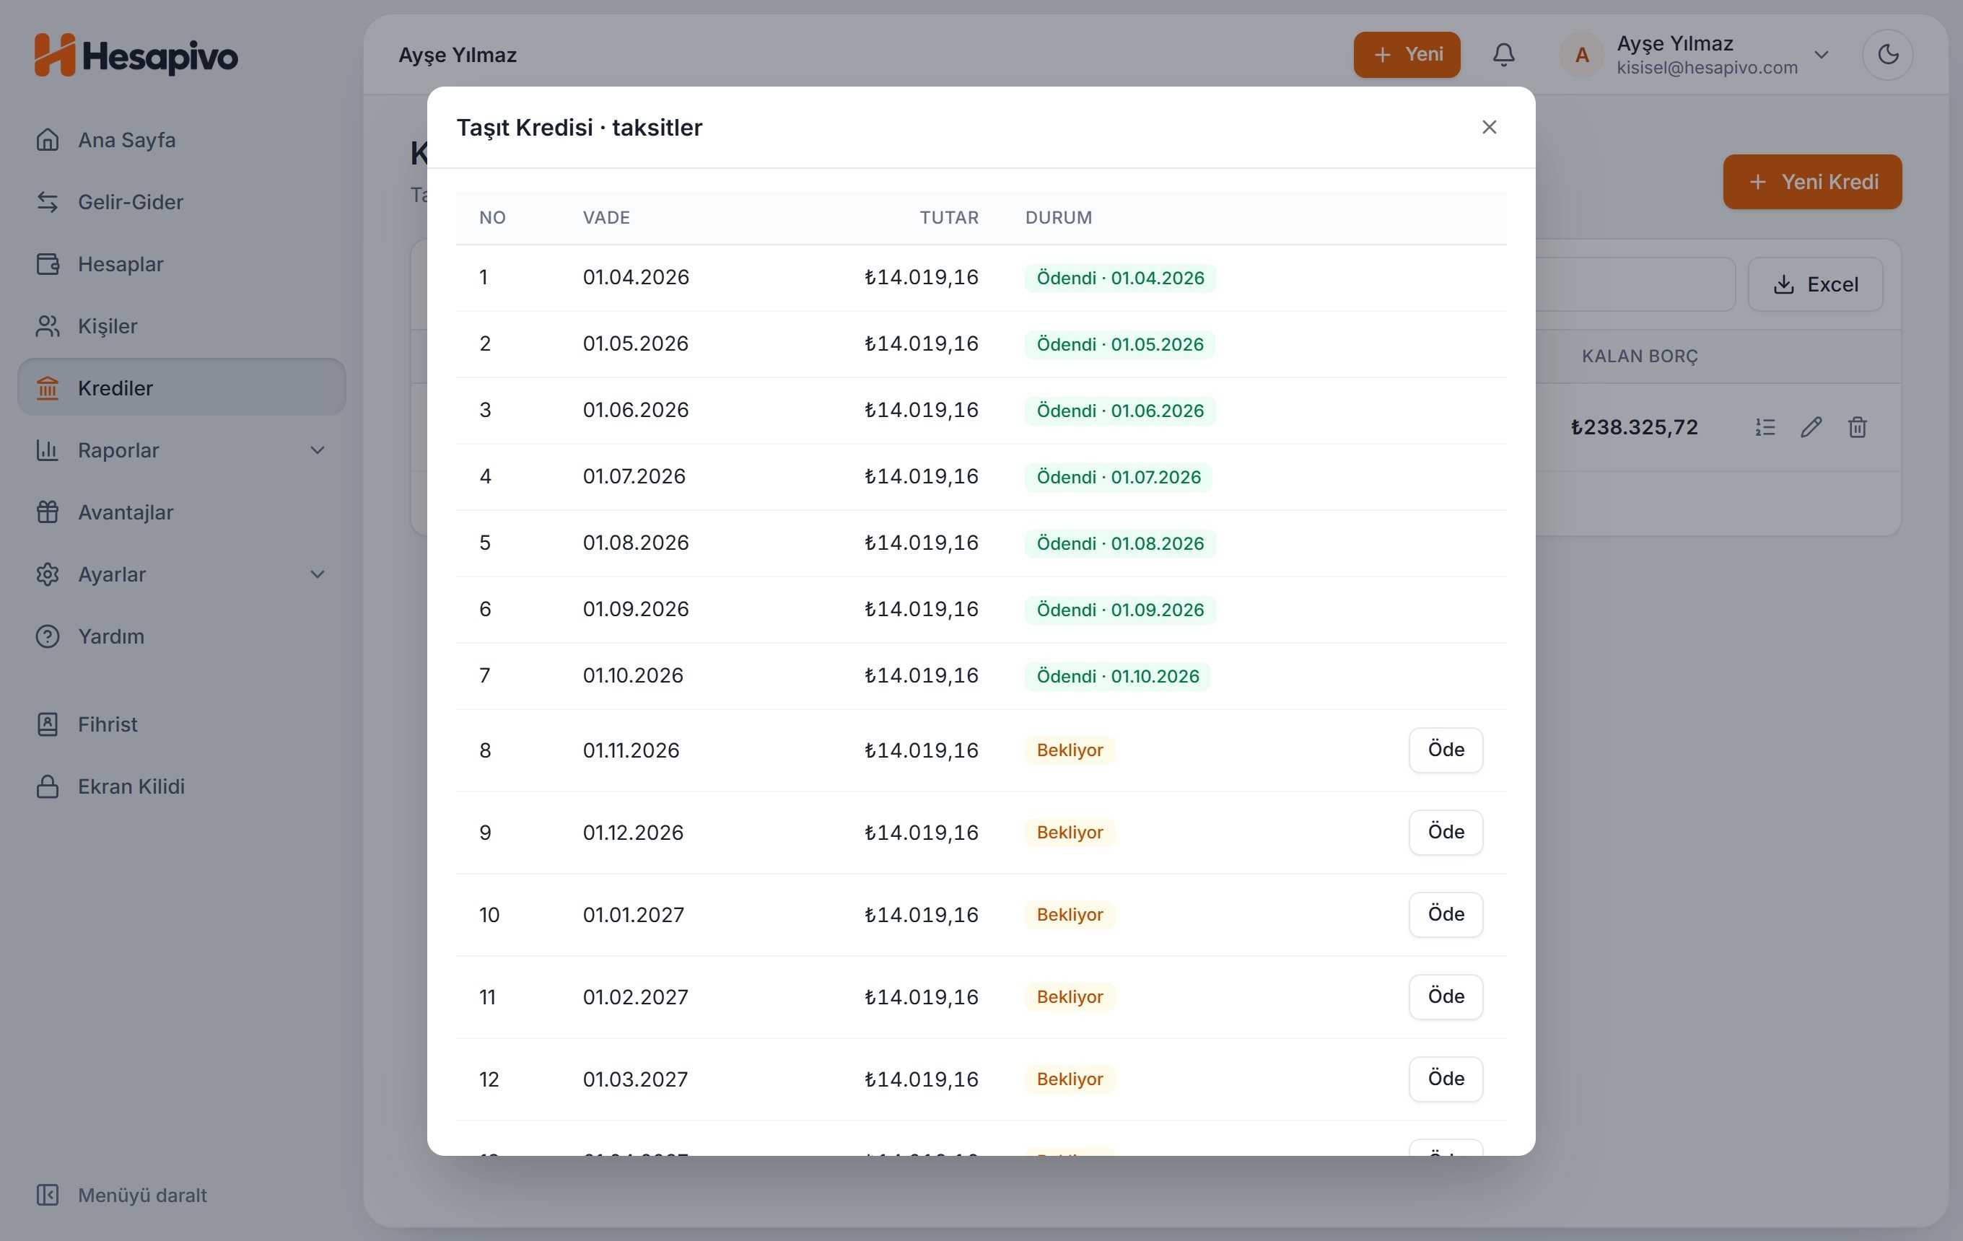The image size is (1963, 1241).
Task: Pay installment 9 due 01.12.2026
Action: tap(1446, 832)
